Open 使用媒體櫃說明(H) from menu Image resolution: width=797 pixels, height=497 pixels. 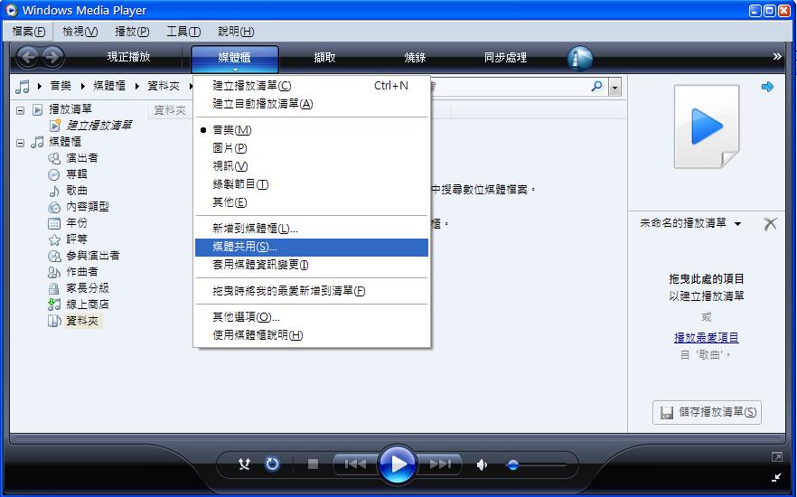[312, 335]
